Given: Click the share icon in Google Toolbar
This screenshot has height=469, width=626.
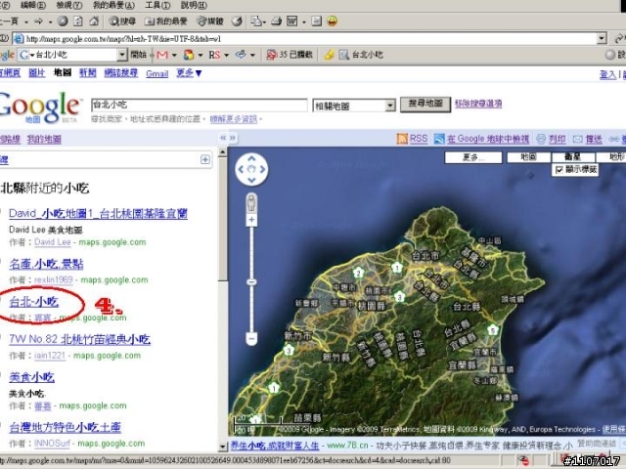Looking at the screenshot, I should pos(241,55).
